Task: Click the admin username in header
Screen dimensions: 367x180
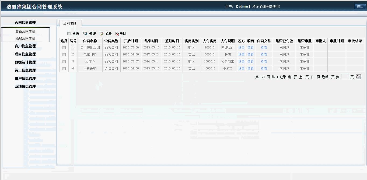Action: (x=243, y=6)
